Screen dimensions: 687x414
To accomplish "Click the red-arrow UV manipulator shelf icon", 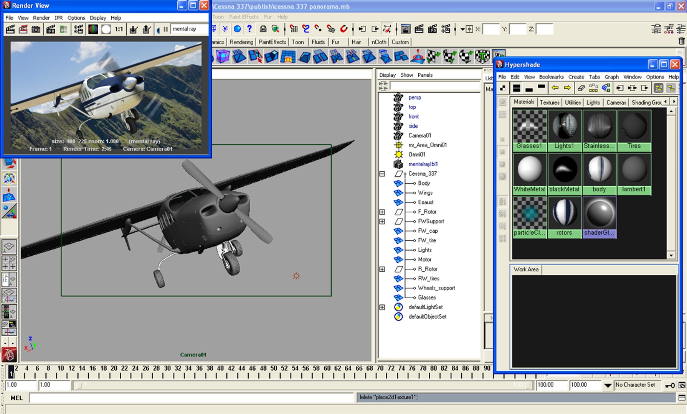I will coord(418,56).
